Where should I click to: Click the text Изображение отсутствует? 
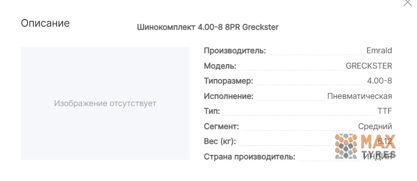(105, 103)
